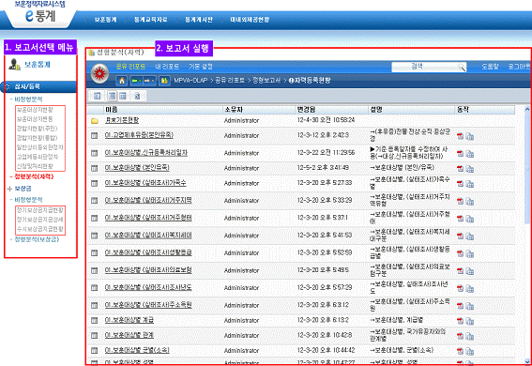Viewport: 532px width, 366px height.
Task: Click the magnifier icon in the 검색 box
Action: 462,68
